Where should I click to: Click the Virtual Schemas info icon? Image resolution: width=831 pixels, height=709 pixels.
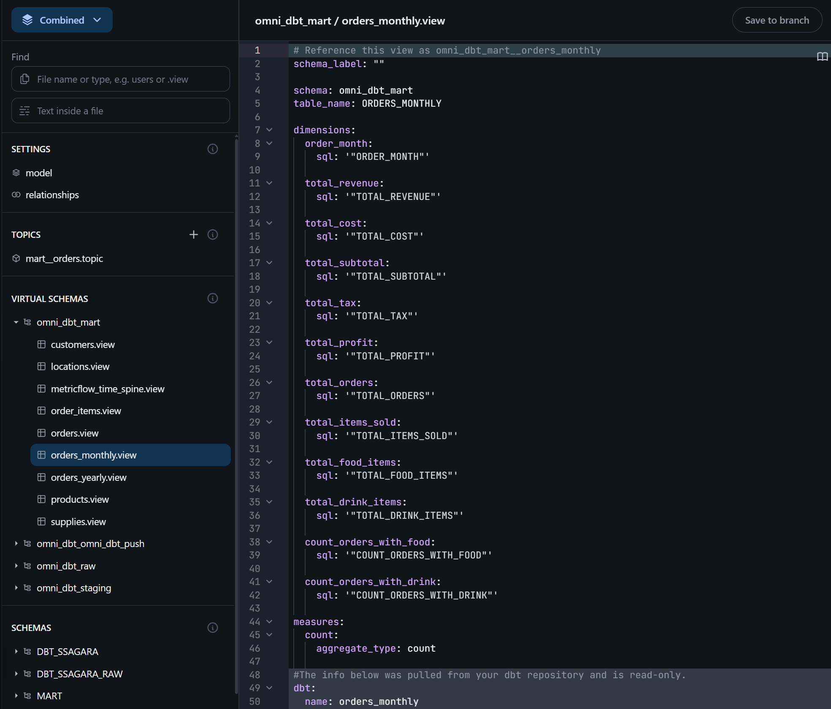[213, 299]
